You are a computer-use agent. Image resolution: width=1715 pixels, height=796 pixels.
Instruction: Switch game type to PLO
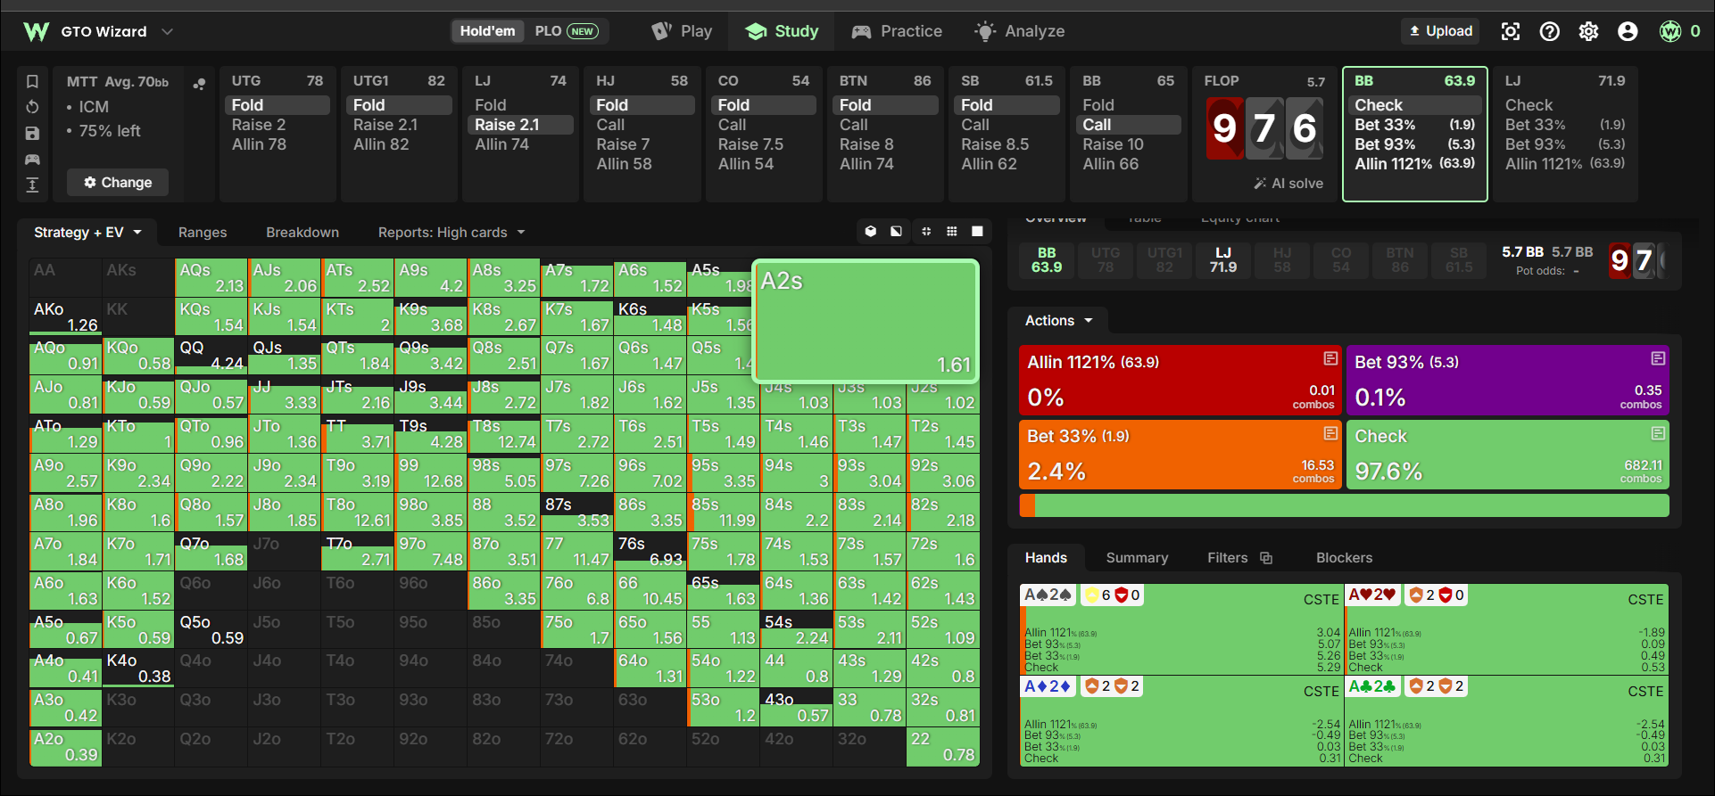pos(566,31)
